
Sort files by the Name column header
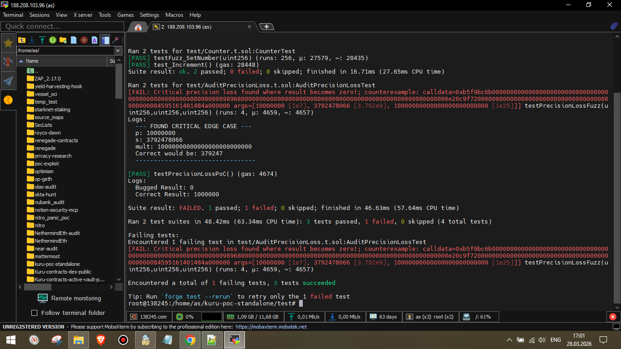pyautogui.click(x=62, y=61)
